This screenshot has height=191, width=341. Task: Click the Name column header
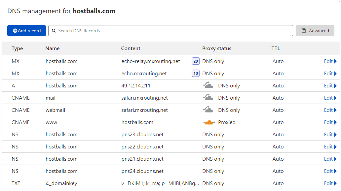53,48
